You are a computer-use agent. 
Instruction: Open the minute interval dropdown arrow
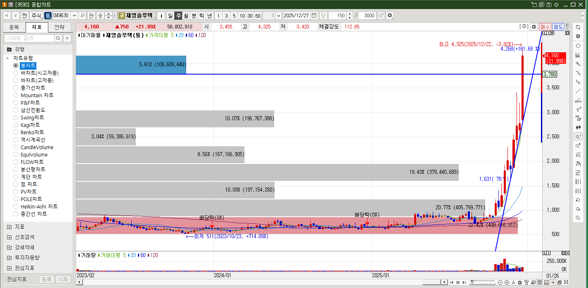(x=278, y=16)
